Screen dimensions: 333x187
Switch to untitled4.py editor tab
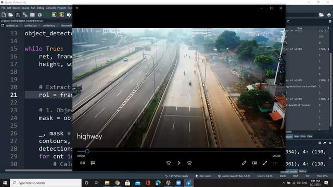(49, 25)
